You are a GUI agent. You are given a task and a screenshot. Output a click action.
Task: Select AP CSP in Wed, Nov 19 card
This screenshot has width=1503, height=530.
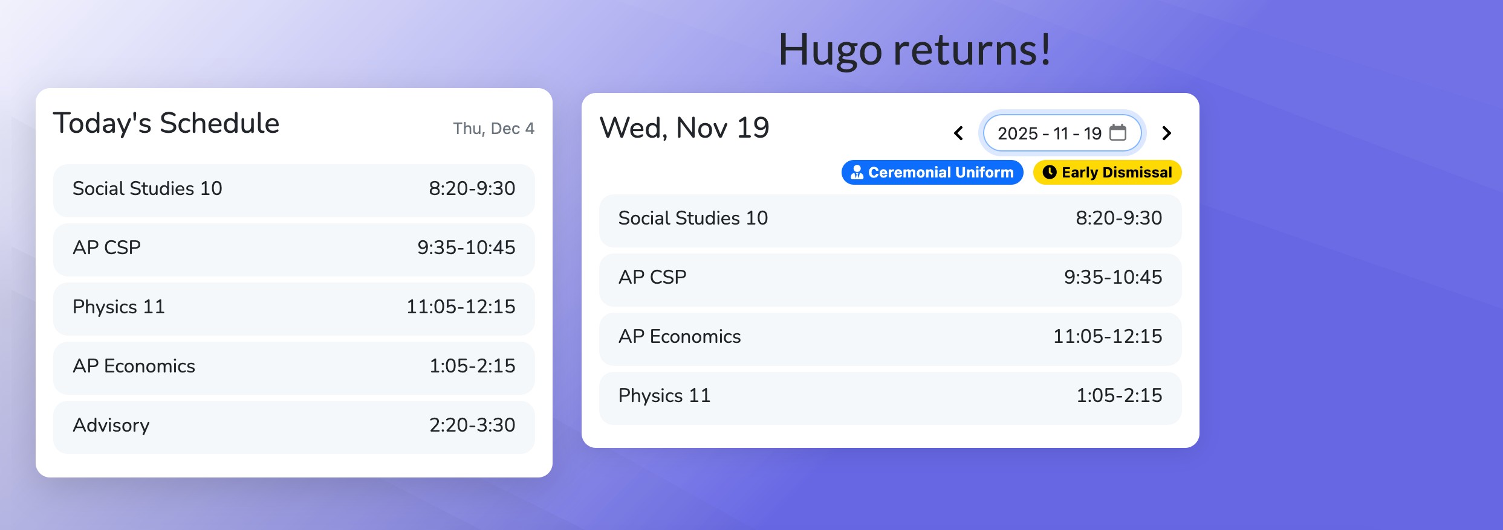tap(890, 278)
